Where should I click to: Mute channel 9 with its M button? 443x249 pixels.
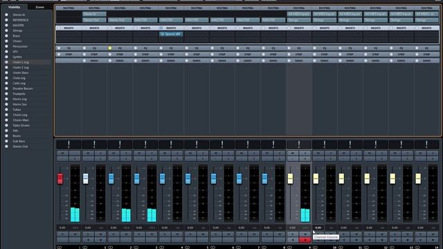[x=293, y=154]
